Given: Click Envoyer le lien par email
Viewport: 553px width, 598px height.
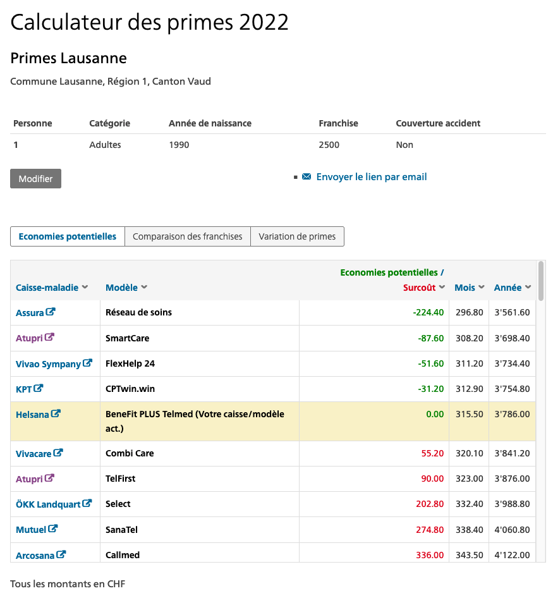Looking at the screenshot, I should pos(372,177).
